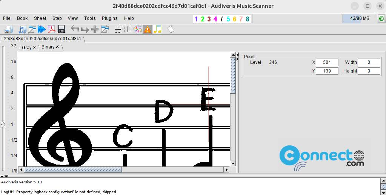Viewport: 386px width, 195px height.
Task: Click the horizontal scrollbar thumb
Action: [73, 169]
